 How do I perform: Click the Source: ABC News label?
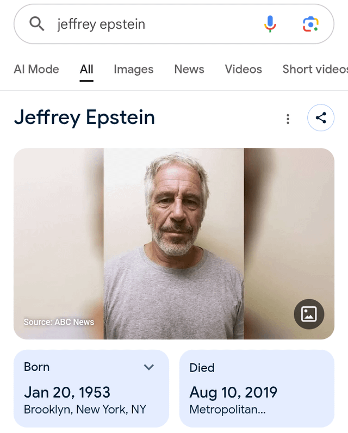[59, 322]
